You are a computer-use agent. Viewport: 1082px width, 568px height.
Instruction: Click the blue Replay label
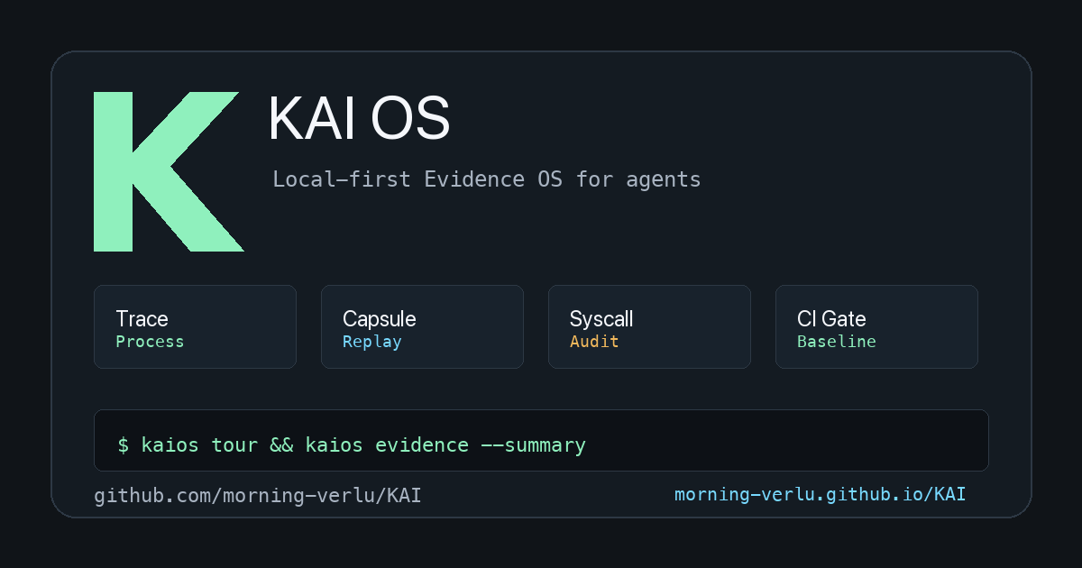pos(372,342)
